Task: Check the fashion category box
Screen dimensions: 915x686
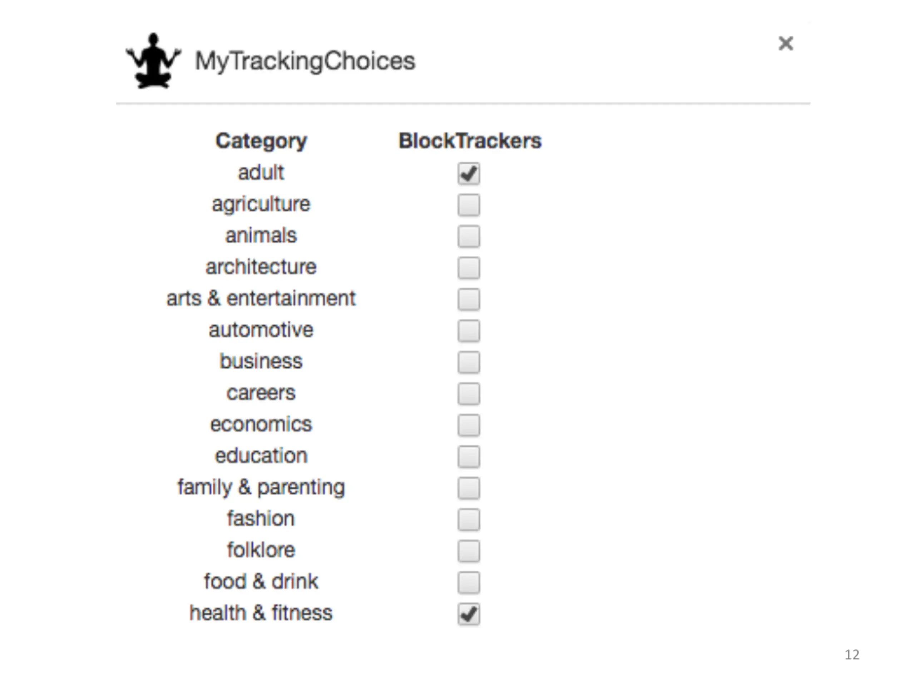Action: pyautogui.click(x=469, y=520)
